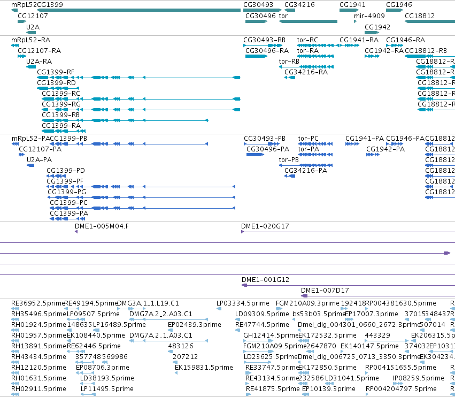455x397 pixels.
Task: Select protein U2A-PA
Action: click(39, 160)
